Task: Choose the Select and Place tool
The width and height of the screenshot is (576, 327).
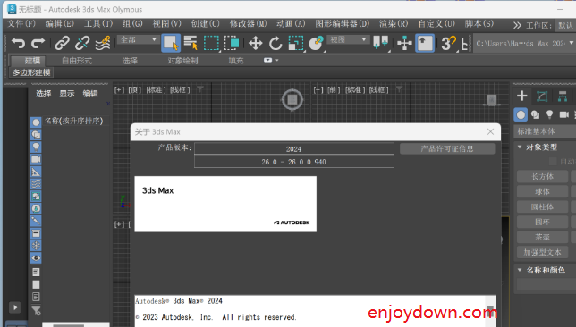Action: [x=316, y=43]
